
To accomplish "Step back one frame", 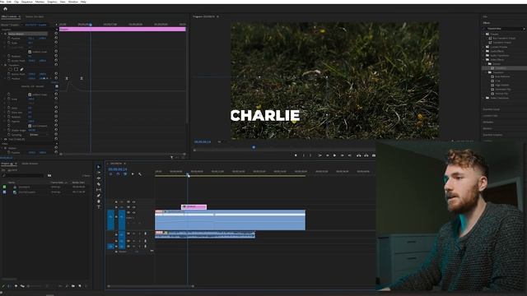I will pyautogui.click(x=327, y=155).
